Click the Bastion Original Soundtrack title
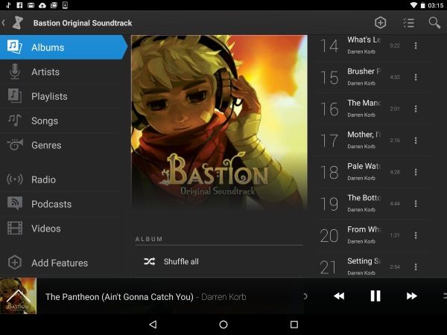The image size is (447, 335). (83, 23)
